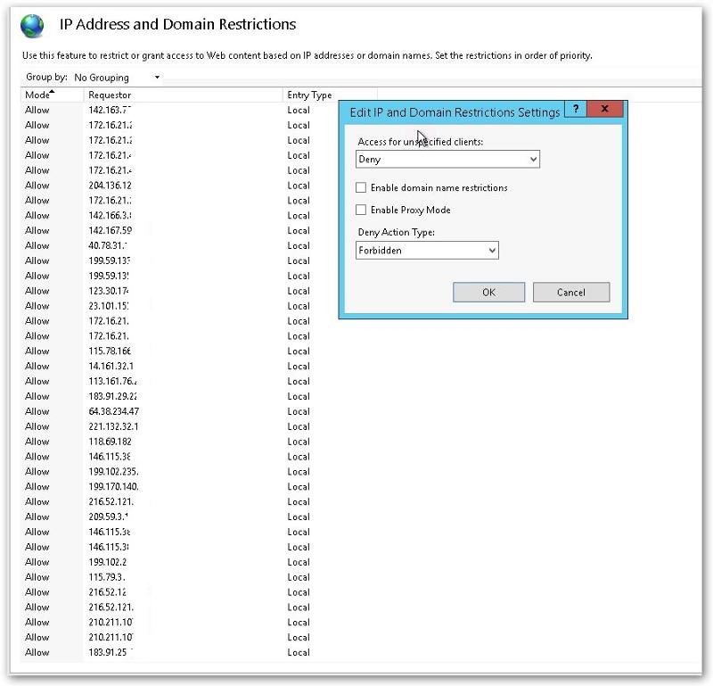This screenshot has width=713, height=686.
Task: Open the dialog help via the question mark icon
Action: [x=575, y=109]
